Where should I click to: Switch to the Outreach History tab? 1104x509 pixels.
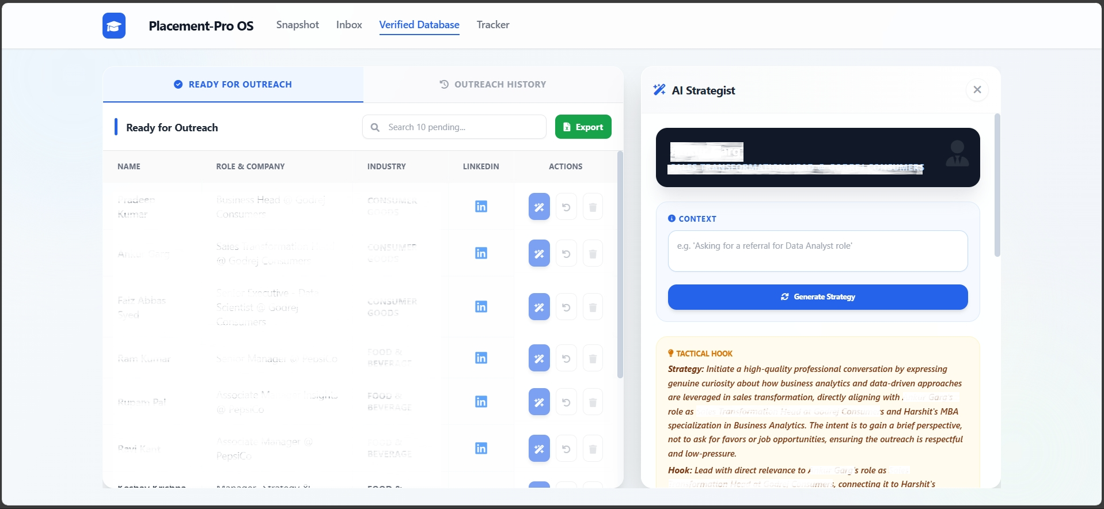[x=493, y=85]
